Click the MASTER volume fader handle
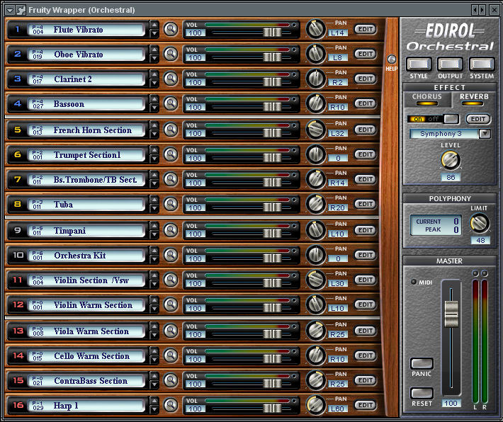Image resolution: width=503 pixels, height=422 pixels. tap(451, 314)
